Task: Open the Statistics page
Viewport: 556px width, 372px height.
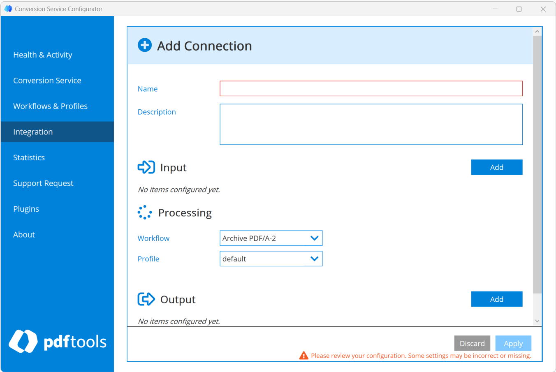Action: coord(29,157)
